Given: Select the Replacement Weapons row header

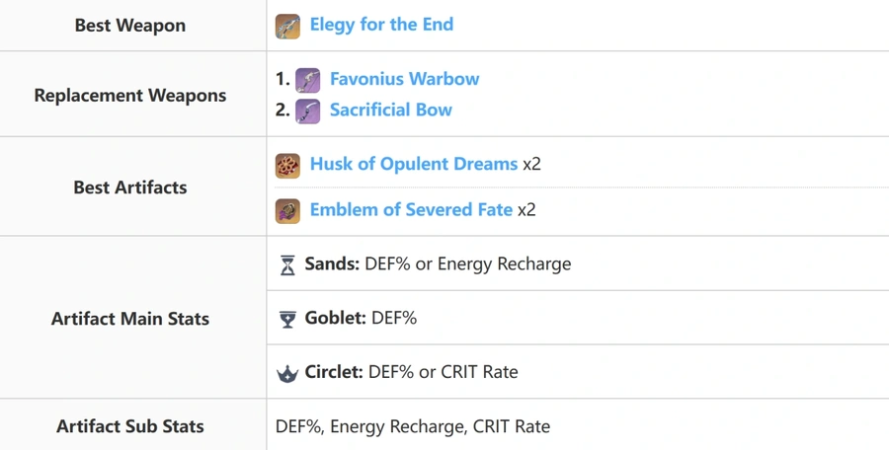Looking at the screenshot, I should tap(130, 95).
